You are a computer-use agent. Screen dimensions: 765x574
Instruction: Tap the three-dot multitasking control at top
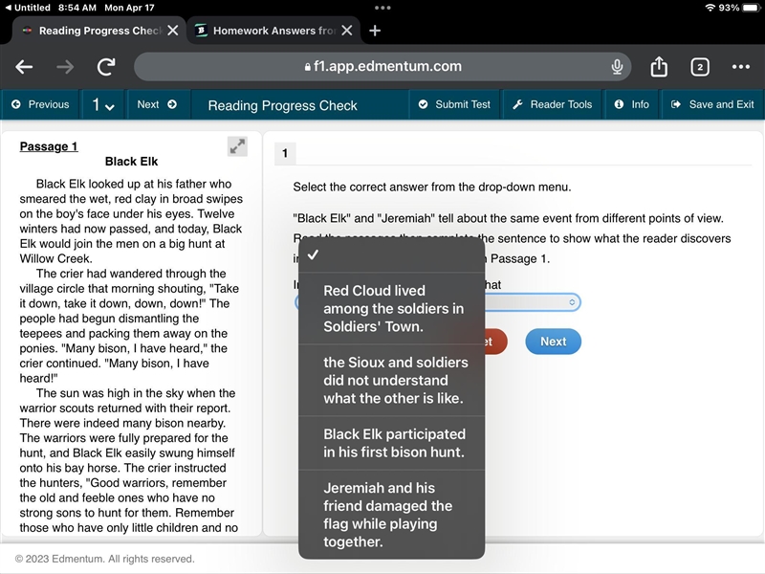coord(382,8)
